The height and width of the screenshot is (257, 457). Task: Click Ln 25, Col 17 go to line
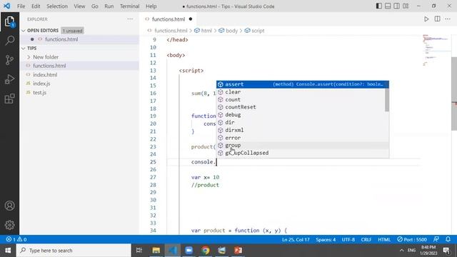click(296, 240)
